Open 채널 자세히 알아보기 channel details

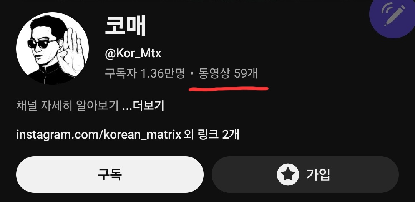pyautogui.click(x=67, y=106)
